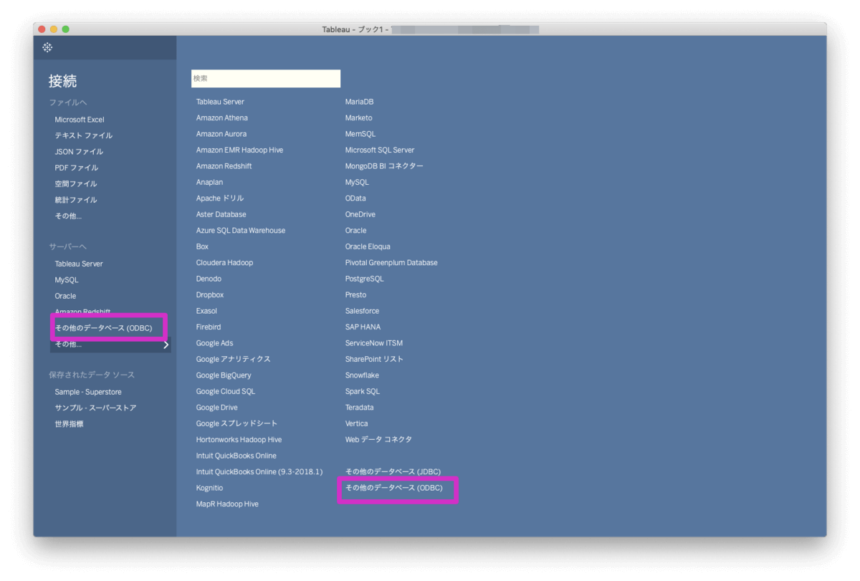Select PostgreSQL connector
The image size is (860, 581).
click(364, 279)
